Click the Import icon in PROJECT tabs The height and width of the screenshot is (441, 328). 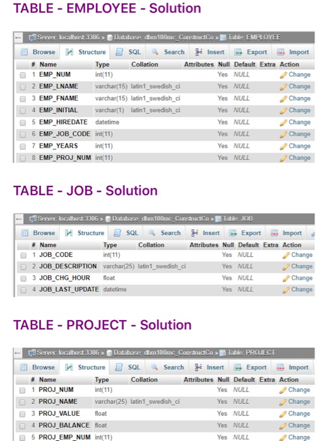coord(281,367)
